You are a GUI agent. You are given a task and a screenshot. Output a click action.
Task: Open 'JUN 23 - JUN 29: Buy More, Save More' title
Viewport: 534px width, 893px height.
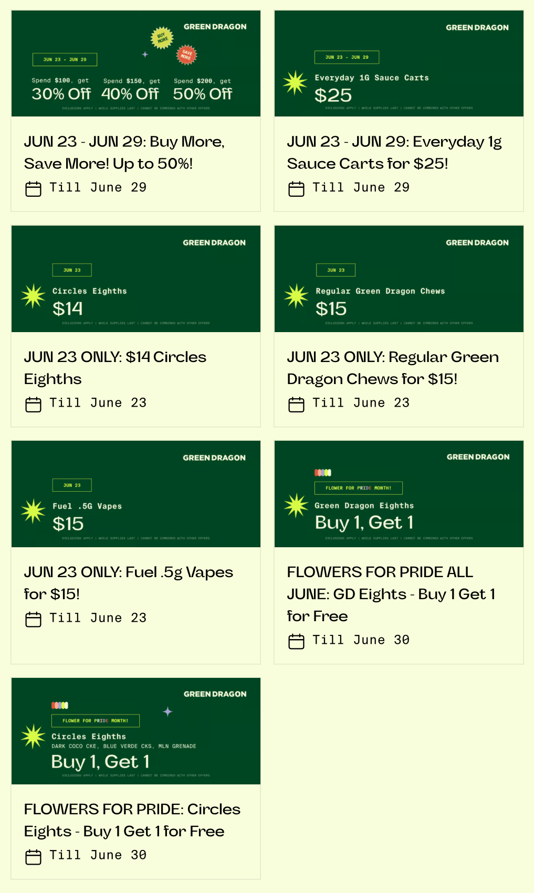(124, 153)
